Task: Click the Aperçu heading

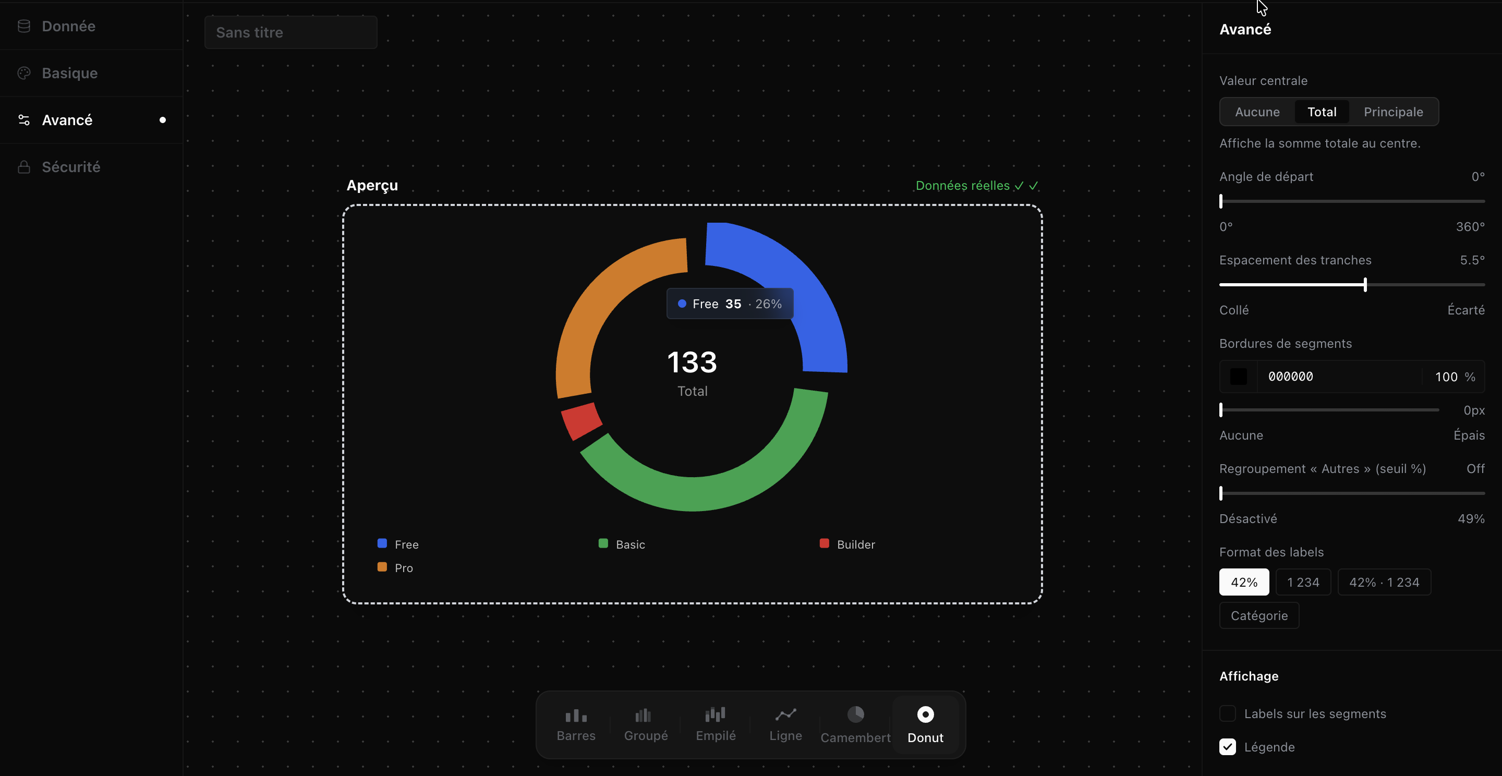Action: (x=372, y=186)
